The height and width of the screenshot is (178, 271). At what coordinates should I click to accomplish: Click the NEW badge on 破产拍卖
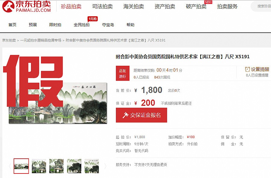208,2
